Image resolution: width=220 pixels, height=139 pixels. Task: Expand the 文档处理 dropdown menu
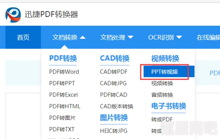[117, 37]
